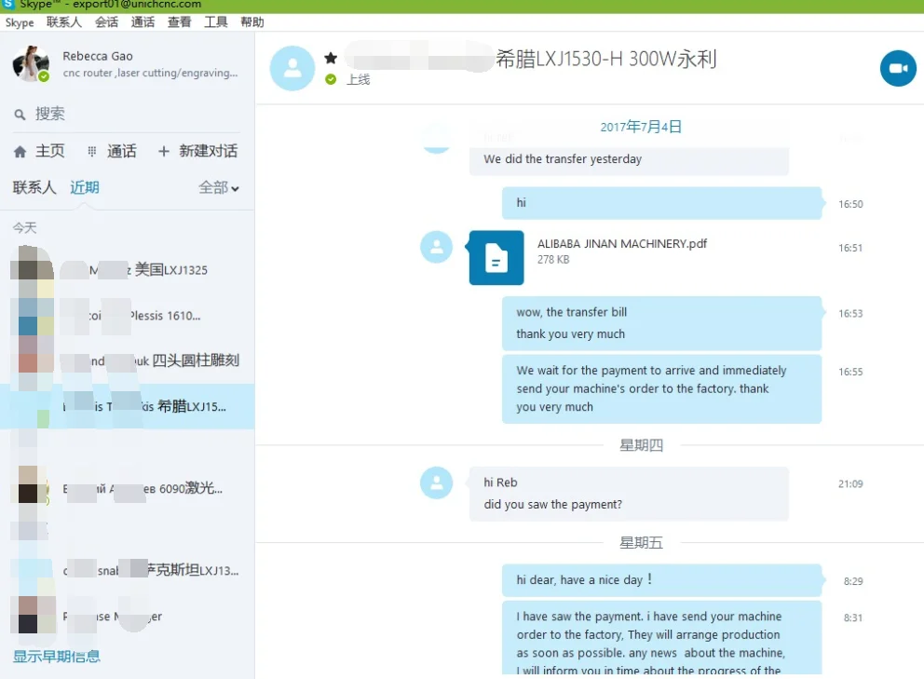This screenshot has height=679, width=924.
Task: Start a video call with the blue camera button
Action: click(x=898, y=68)
